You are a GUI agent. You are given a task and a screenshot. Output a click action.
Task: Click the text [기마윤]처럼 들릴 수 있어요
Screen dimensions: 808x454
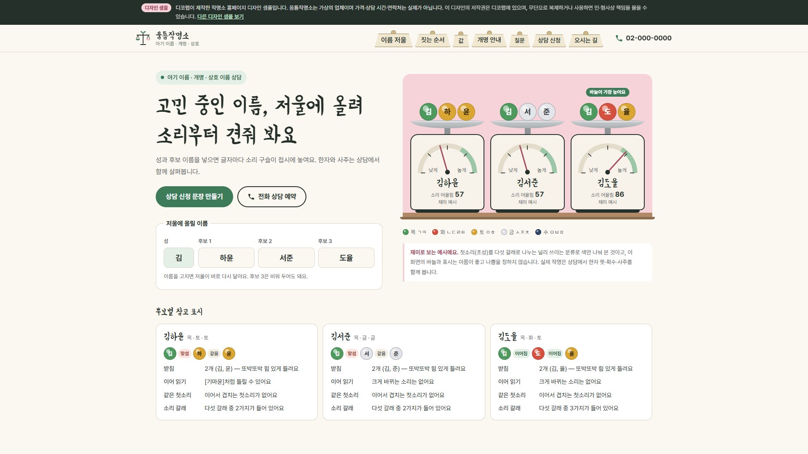point(238,382)
